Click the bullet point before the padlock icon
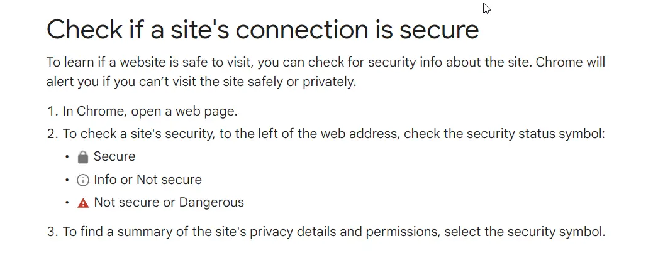This screenshot has height=258, width=658. pyautogui.click(x=67, y=157)
